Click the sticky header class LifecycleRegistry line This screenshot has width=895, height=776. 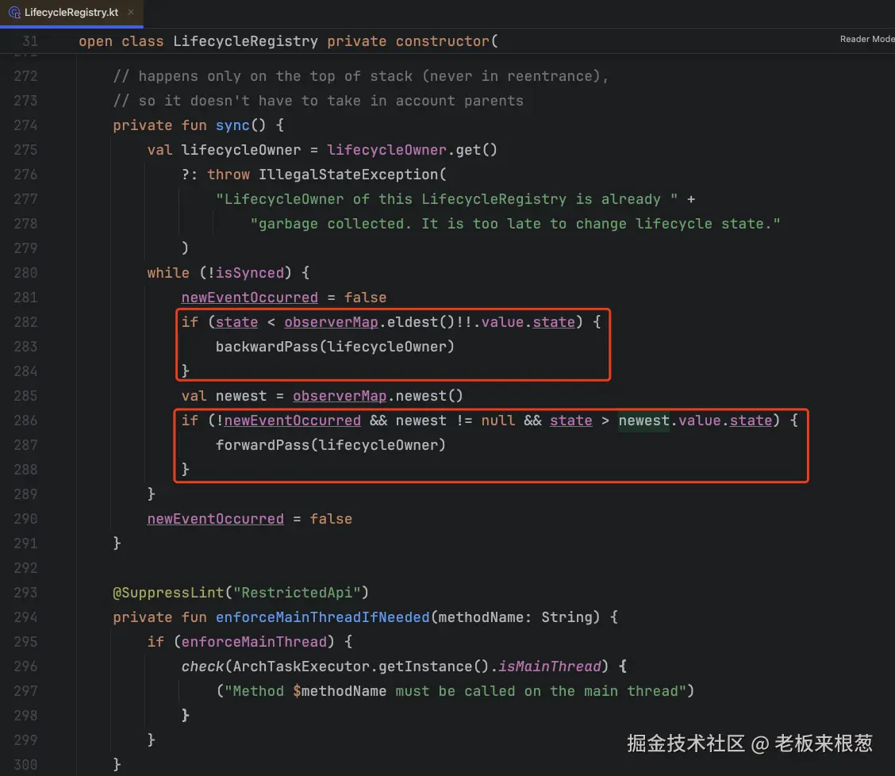point(288,41)
